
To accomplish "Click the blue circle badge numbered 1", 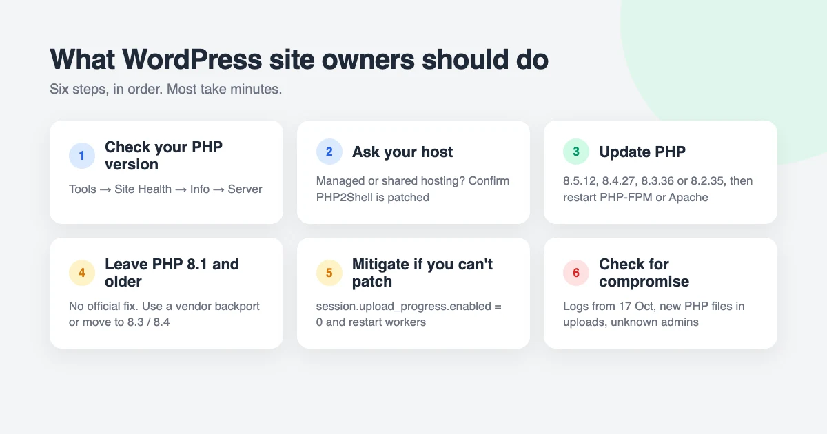I will click(x=82, y=156).
